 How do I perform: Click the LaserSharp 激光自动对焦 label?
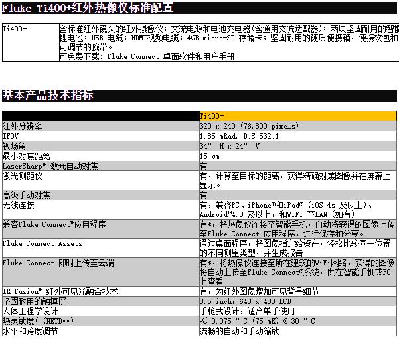pyautogui.click(x=50, y=166)
